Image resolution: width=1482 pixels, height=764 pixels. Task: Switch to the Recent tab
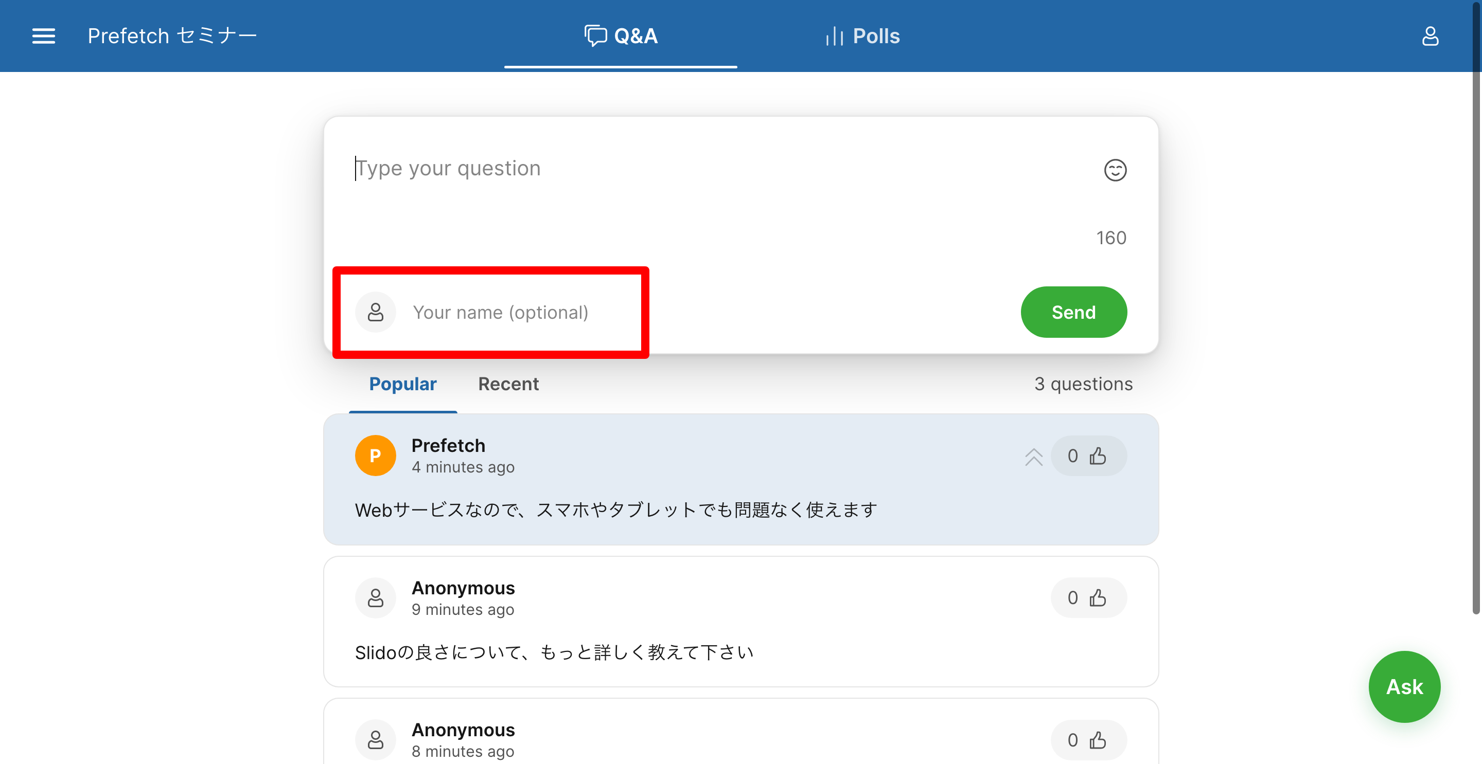[508, 384]
